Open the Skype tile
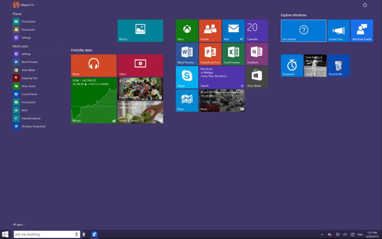 click(x=187, y=77)
